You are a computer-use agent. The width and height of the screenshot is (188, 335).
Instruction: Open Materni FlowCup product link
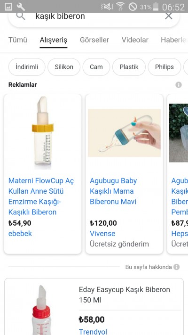(x=41, y=196)
